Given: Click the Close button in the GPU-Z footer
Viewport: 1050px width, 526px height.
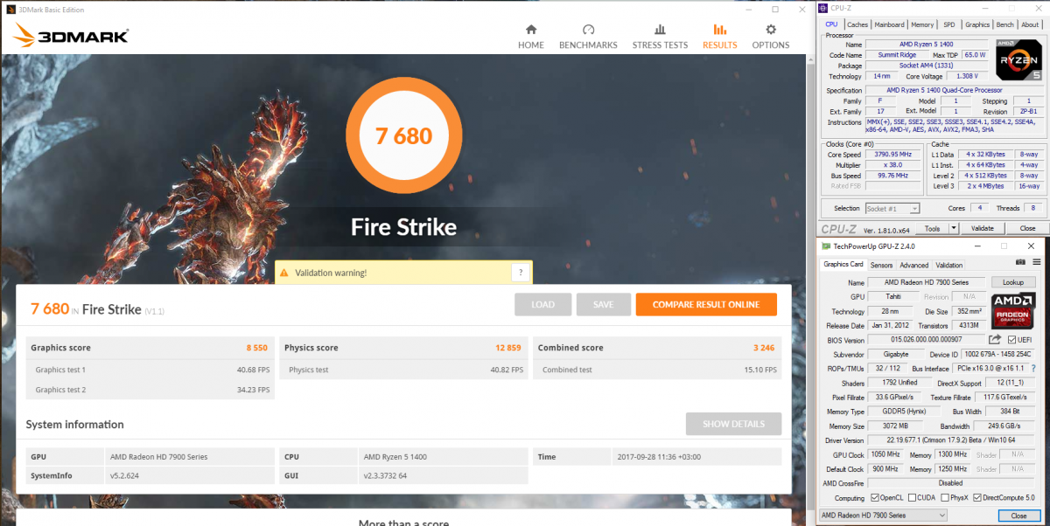Looking at the screenshot, I should [x=1018, y=516].
